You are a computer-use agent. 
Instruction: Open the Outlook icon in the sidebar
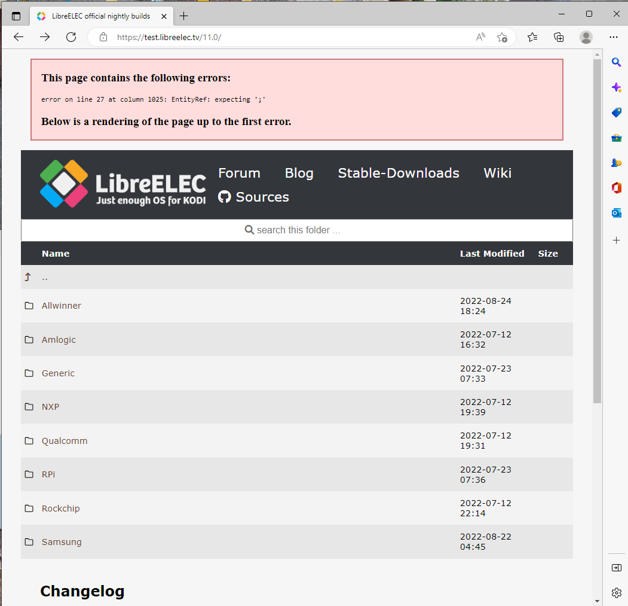[616, 212]
